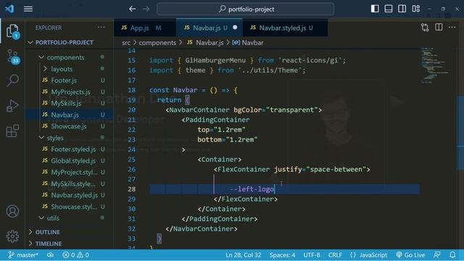
Task: Click the Synchronize Changes cloud icon
Action: coord(50,254)
